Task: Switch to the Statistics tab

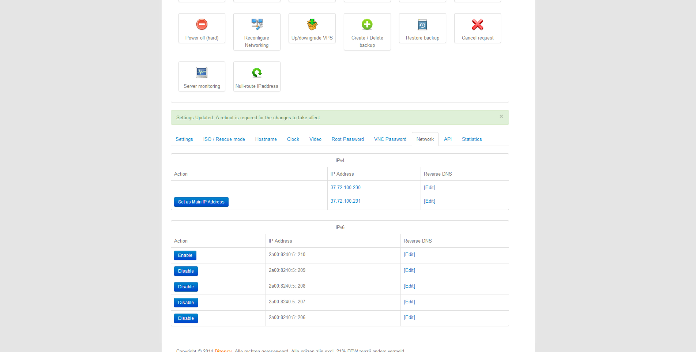Action: click(472, 139)
